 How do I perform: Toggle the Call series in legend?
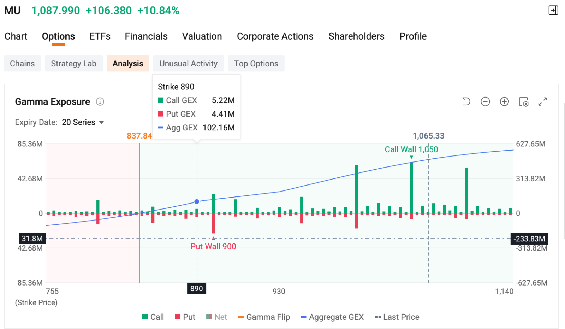point(153,317)
